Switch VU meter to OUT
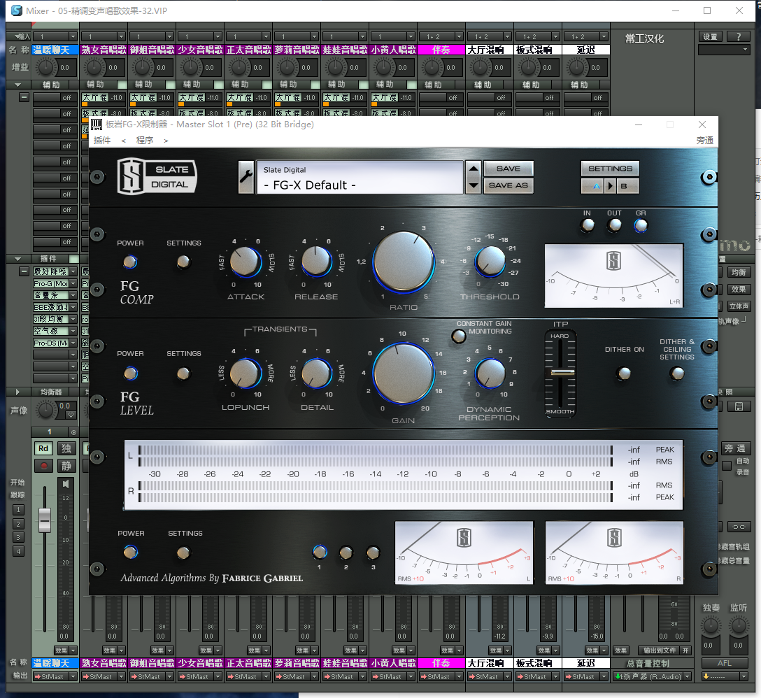Image resolution: width=761 pixels, height=698 pixels. coord(614,225)
